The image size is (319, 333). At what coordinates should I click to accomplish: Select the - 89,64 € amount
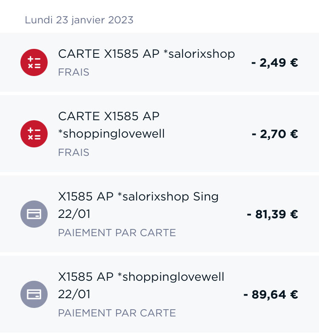pyautogui.click(x=271, y=295)
